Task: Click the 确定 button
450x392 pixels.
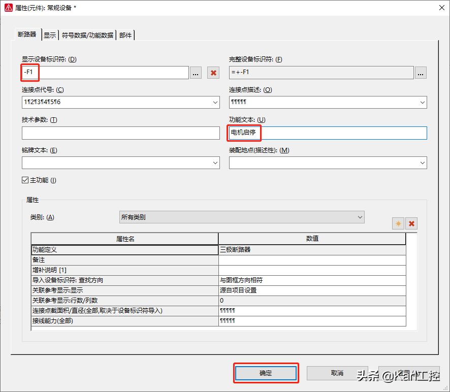Action: (266, 373)
